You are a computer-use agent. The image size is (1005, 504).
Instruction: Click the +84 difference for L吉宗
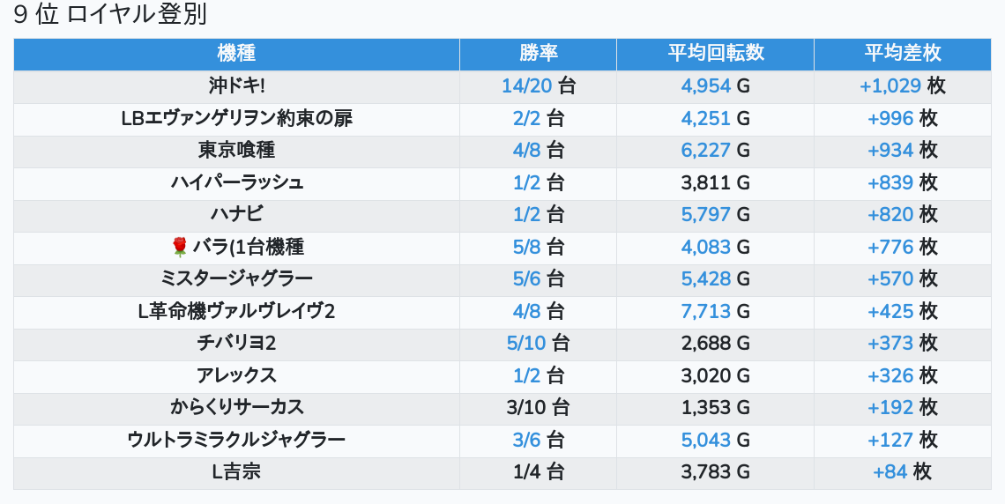tap(890, 472)
